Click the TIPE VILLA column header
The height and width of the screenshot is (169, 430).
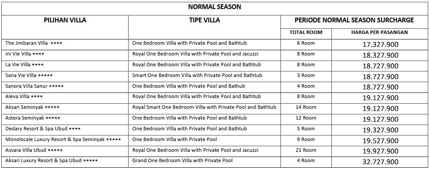[x=204, y=27]
